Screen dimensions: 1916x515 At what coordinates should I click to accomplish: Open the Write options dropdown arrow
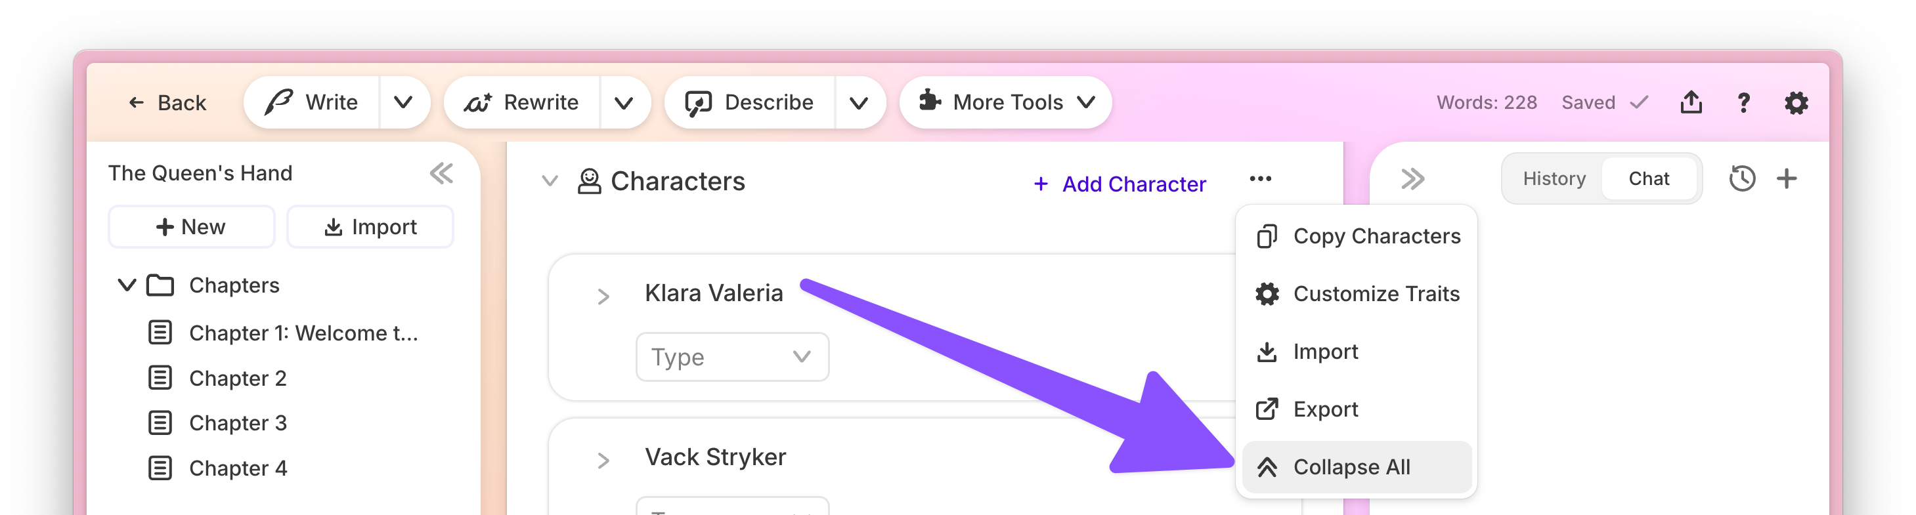pyautogui.click(x=403, y=102)
